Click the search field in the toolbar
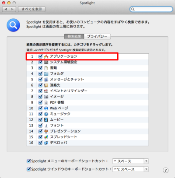This screenshot has height=178, width=175. click(x=151, y=9)
